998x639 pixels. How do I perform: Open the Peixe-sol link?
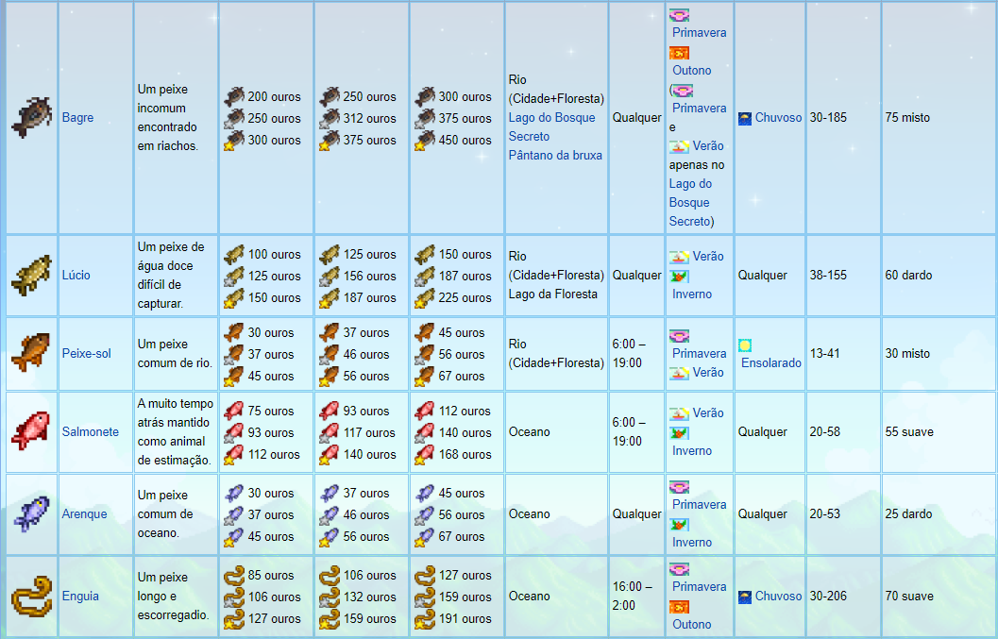86,353
